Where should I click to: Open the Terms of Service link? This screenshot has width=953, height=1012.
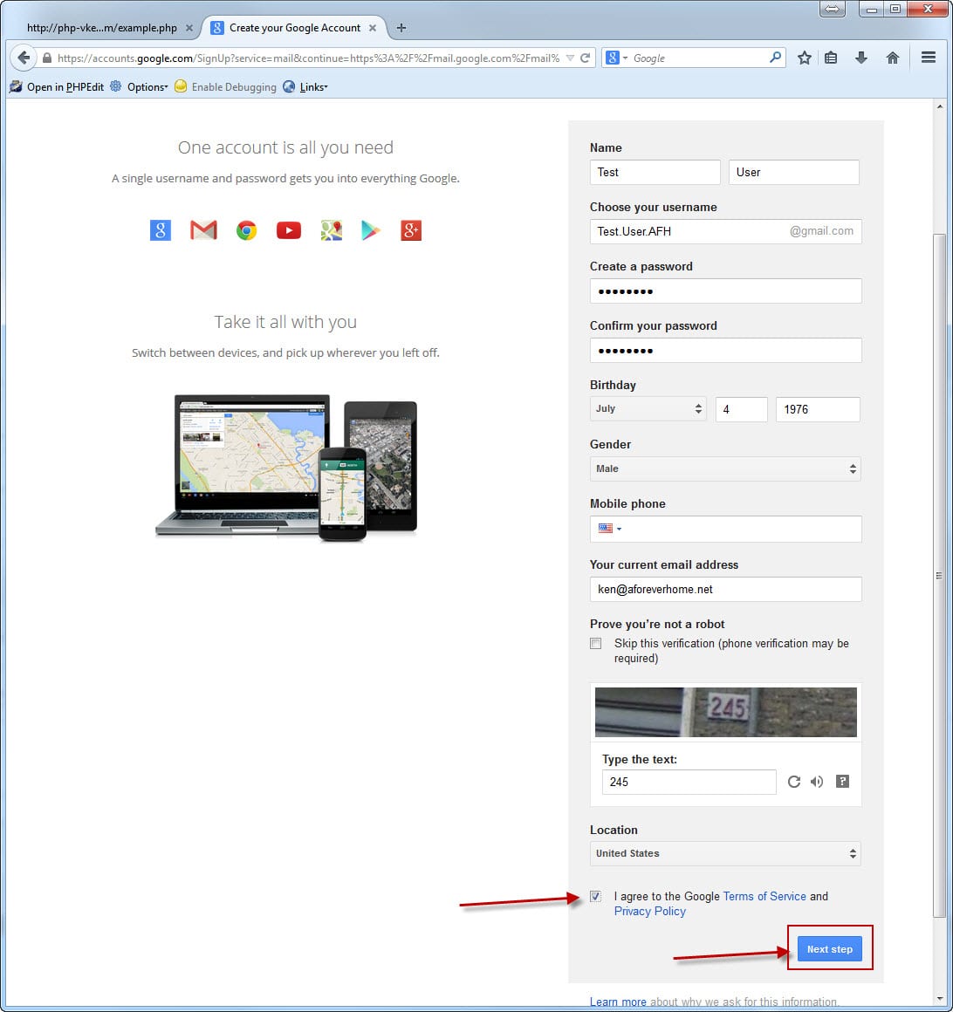tap(764, 896)
